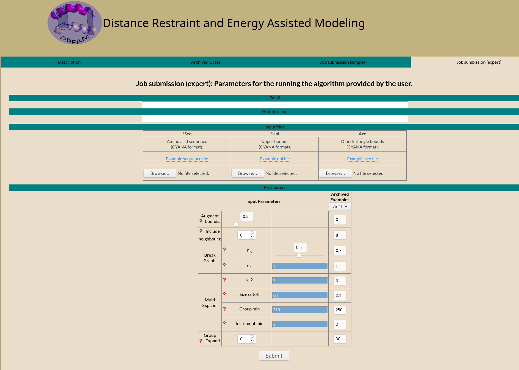Click the DREAM logo image
Image resolution: width=519 pixels, height=370 pixels.
pyautogui.click(x=75, y=23)
